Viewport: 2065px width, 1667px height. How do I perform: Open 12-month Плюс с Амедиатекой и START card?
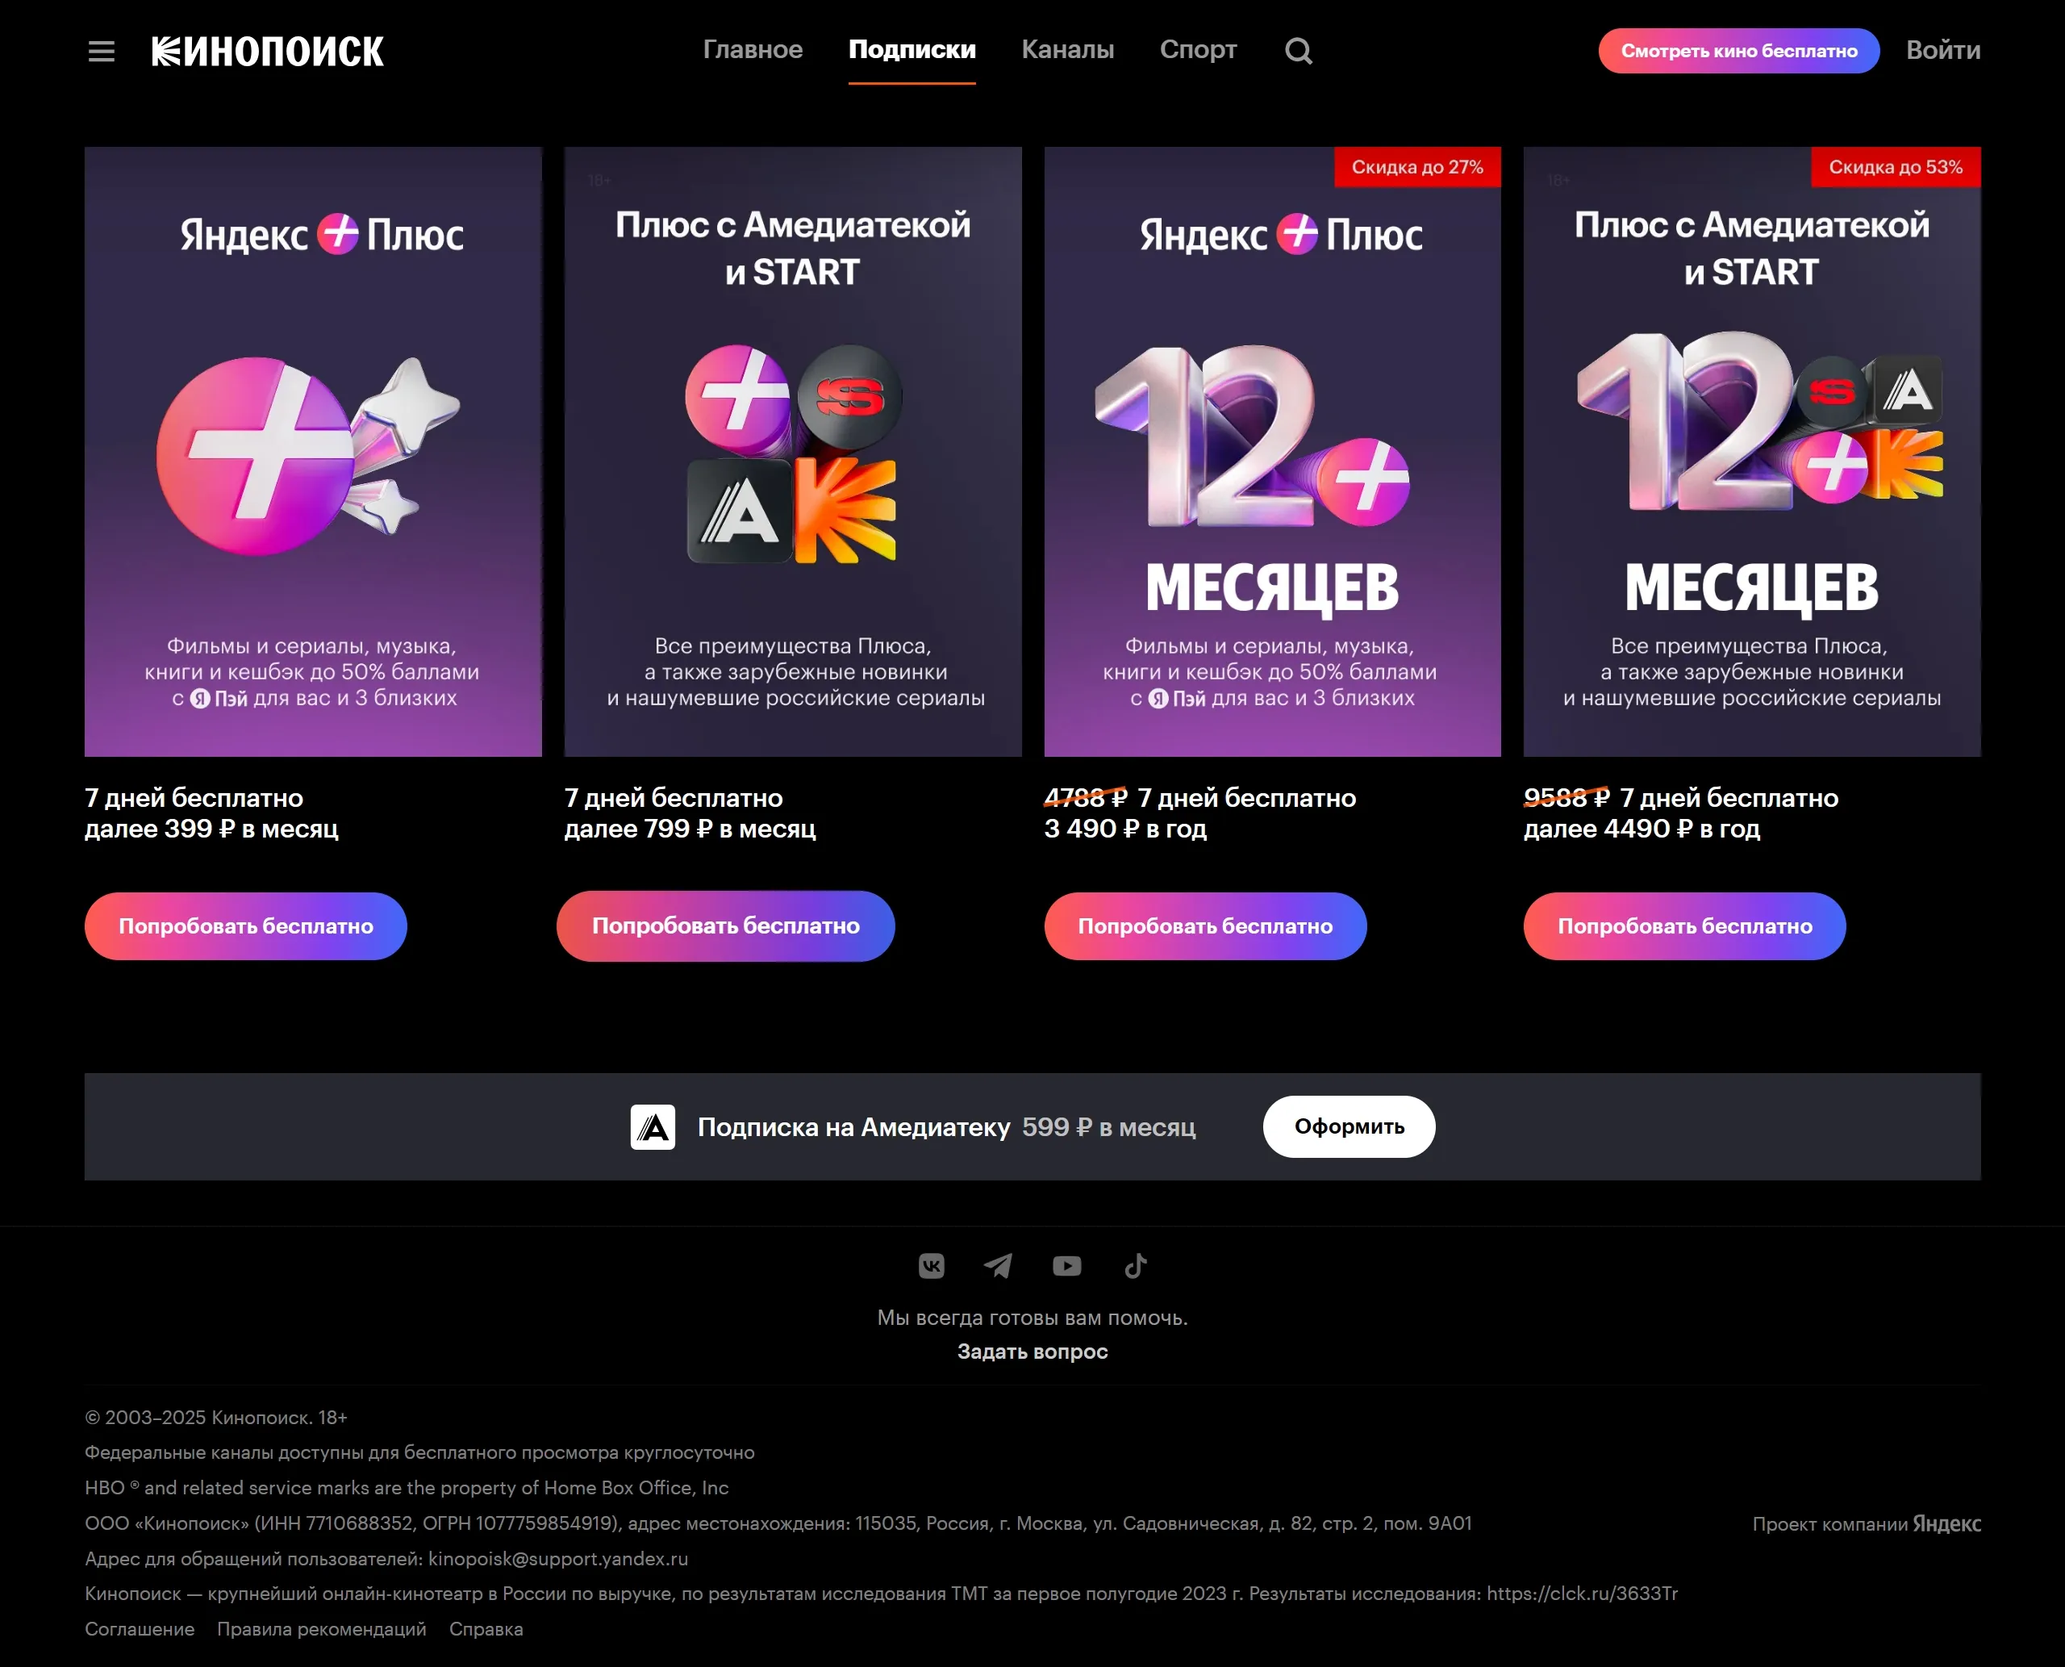pos(1752,451)
